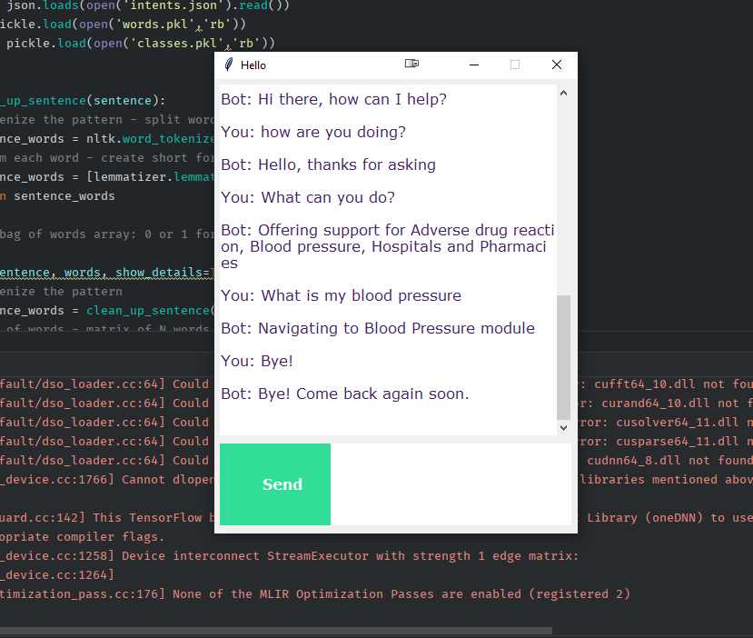Click console line mentioning cusparse64_11.dll
753x638 pixels.
coord(666,441)
